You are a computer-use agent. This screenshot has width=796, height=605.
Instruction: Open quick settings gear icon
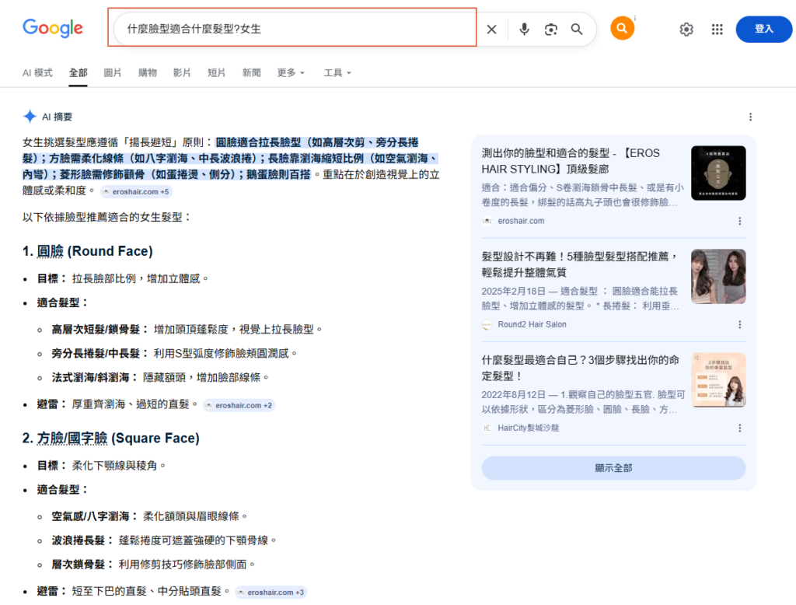pyautogui.click(x=686, y=30)
